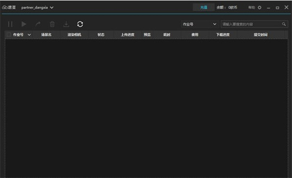The height and width of the screenshot is (178, 292).
Task: Toggle the select-all checkbox in header
Action: click(9, 35)
